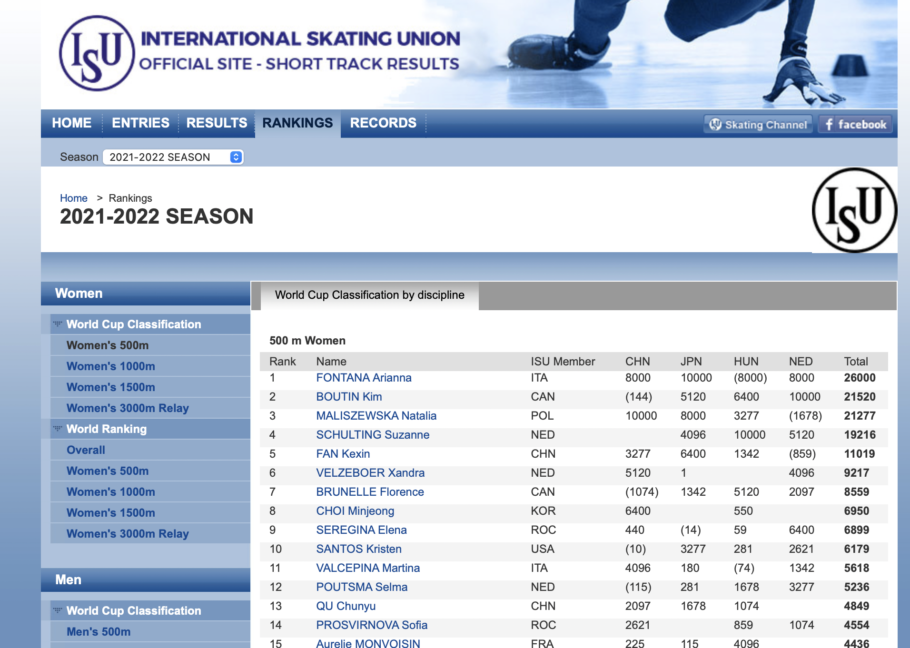This screenshot has width=910, height=648.
Task: Open Women's 500m World Ranking
Action: pyautogui.click(x=108, y=471)
